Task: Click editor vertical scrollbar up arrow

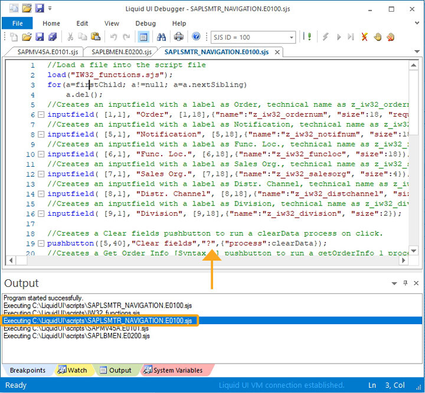Action: 413,65
